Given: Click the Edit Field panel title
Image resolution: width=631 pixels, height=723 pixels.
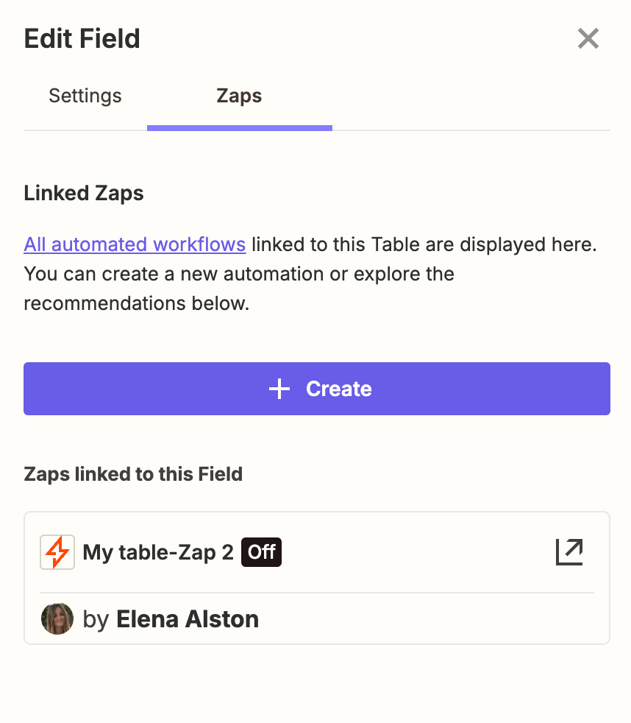Looking at the screenshot, I should coord(82,38).
